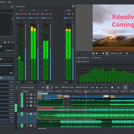Viewport: 134px width, 134px height.
Task: Click the A1 balance value stepper
Action: pyautogui.click(x=22, y=22)
